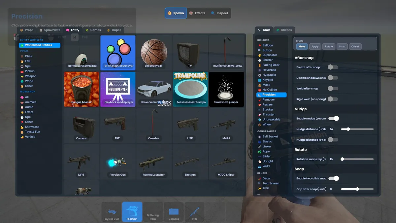Switch to the Utilities tab
The image size is (396, 223).
[x=284, y=30]
